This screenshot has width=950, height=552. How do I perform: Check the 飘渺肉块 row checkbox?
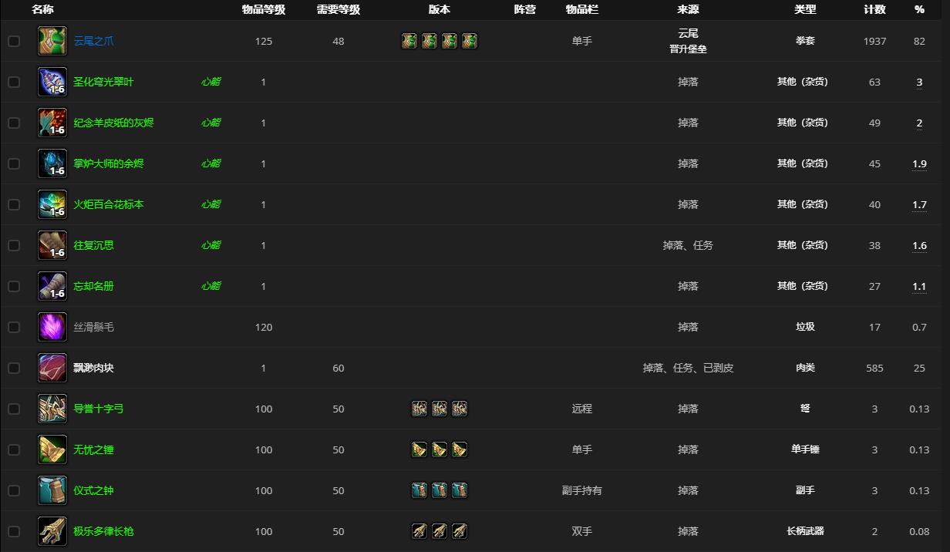tap(14, 368)
